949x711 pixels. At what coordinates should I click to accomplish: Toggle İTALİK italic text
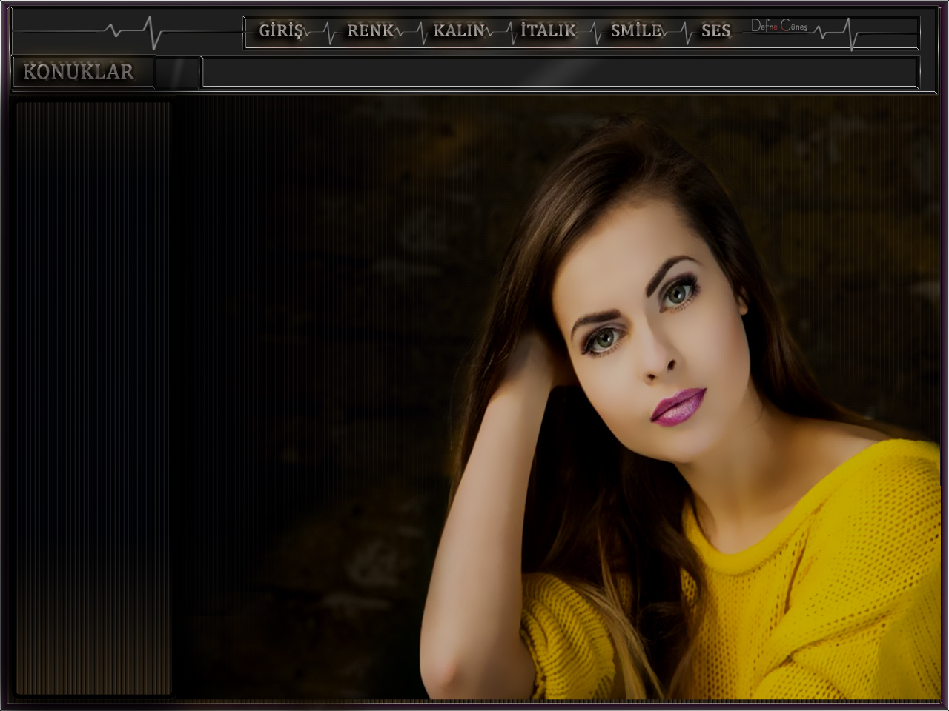click(548, 31)
